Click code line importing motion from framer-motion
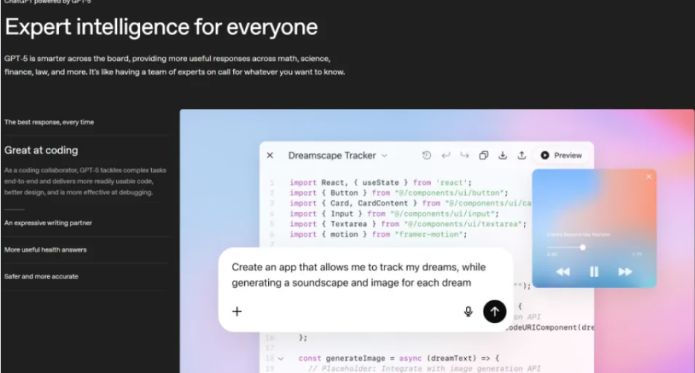695x373 pixels. pyautogui.click(x=378, y=234)
